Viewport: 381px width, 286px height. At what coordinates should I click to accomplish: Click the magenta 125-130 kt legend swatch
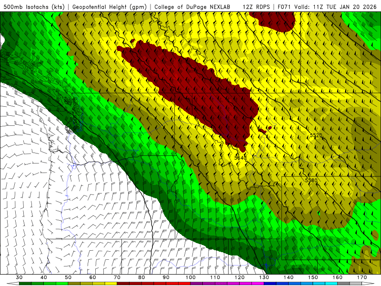(258, 284)
